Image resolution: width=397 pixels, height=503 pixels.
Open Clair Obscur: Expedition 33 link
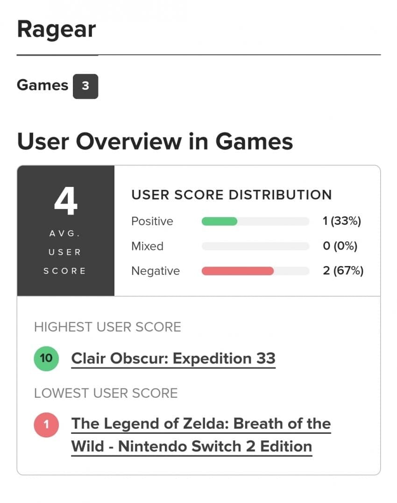coord(173,359)
